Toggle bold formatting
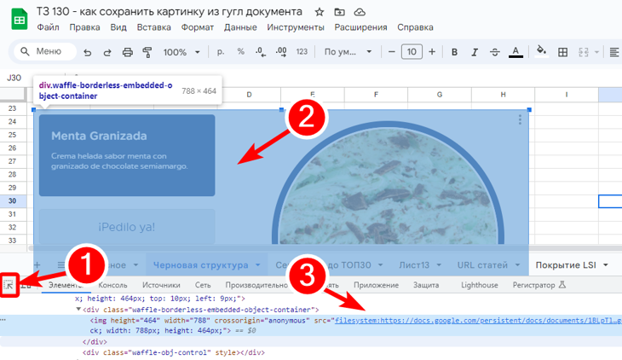This screenshot has height=360, width=622. coord(455,52)
